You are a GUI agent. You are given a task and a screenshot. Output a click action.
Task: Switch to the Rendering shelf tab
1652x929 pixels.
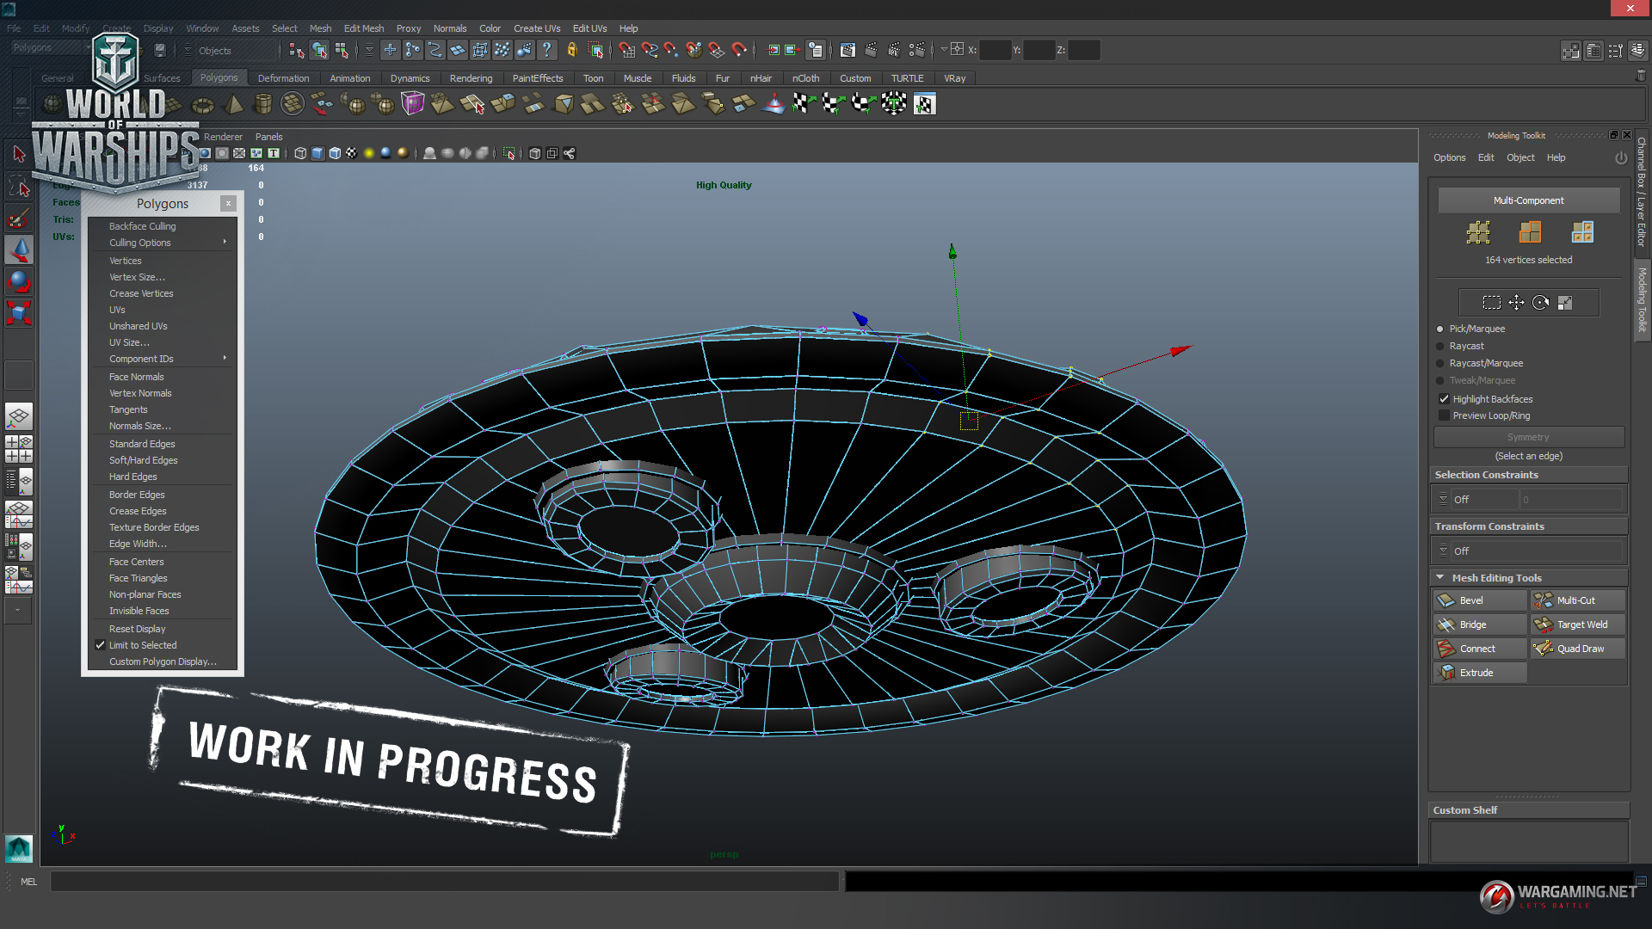pyautogui.click(x=471, y=78)
